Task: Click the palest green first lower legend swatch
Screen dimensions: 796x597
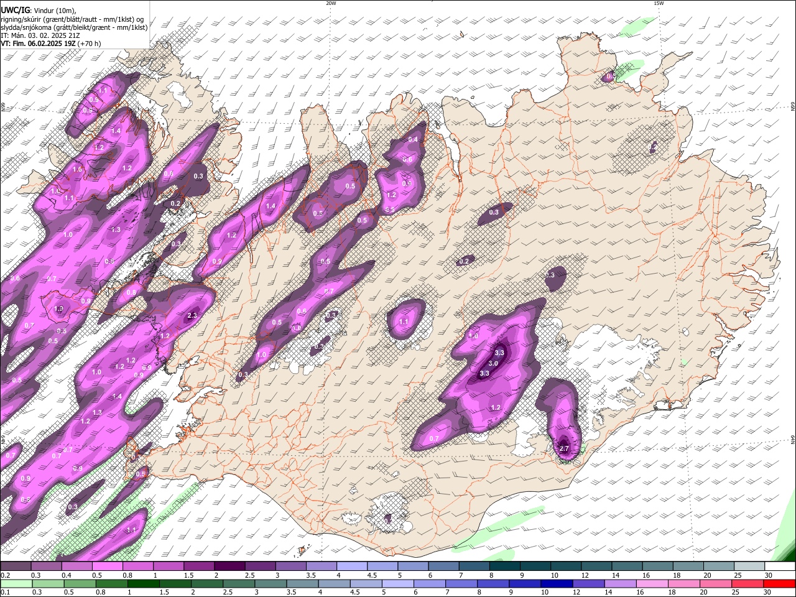Action: pyautogui.click(x=16, y=584)
